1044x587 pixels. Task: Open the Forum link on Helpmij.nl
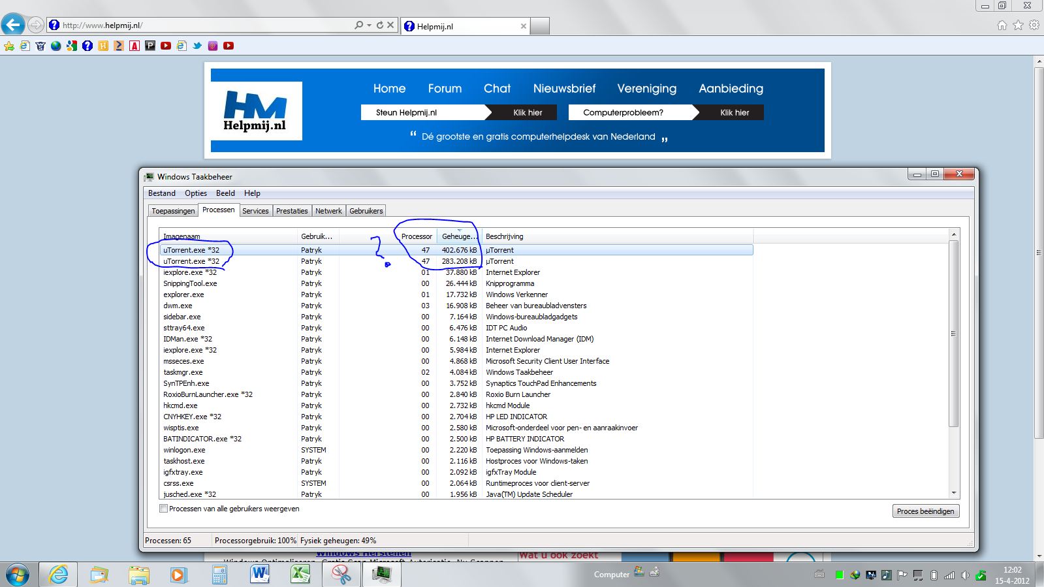pos(445,89)
